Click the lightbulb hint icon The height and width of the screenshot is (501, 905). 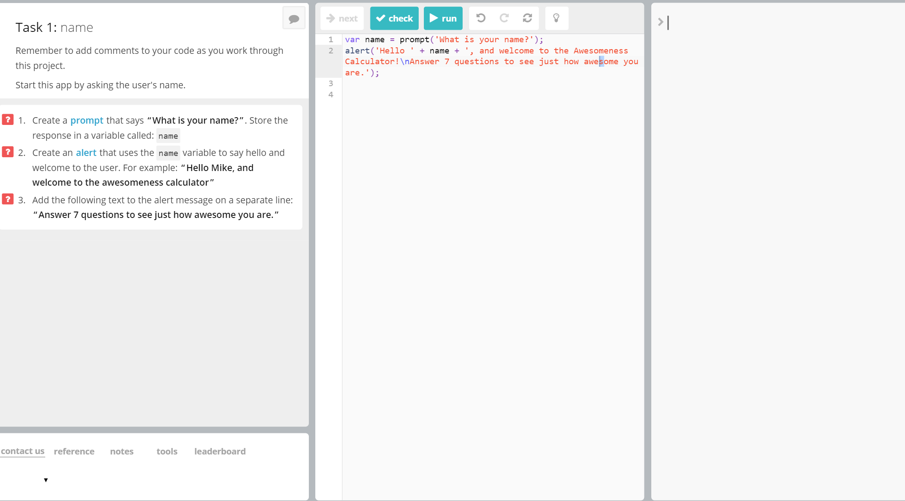click(x=556, y=18)
